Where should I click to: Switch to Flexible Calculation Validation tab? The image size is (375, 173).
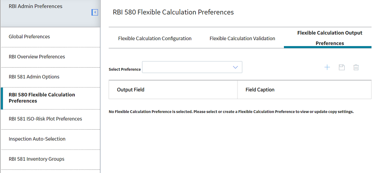point(242,38)
